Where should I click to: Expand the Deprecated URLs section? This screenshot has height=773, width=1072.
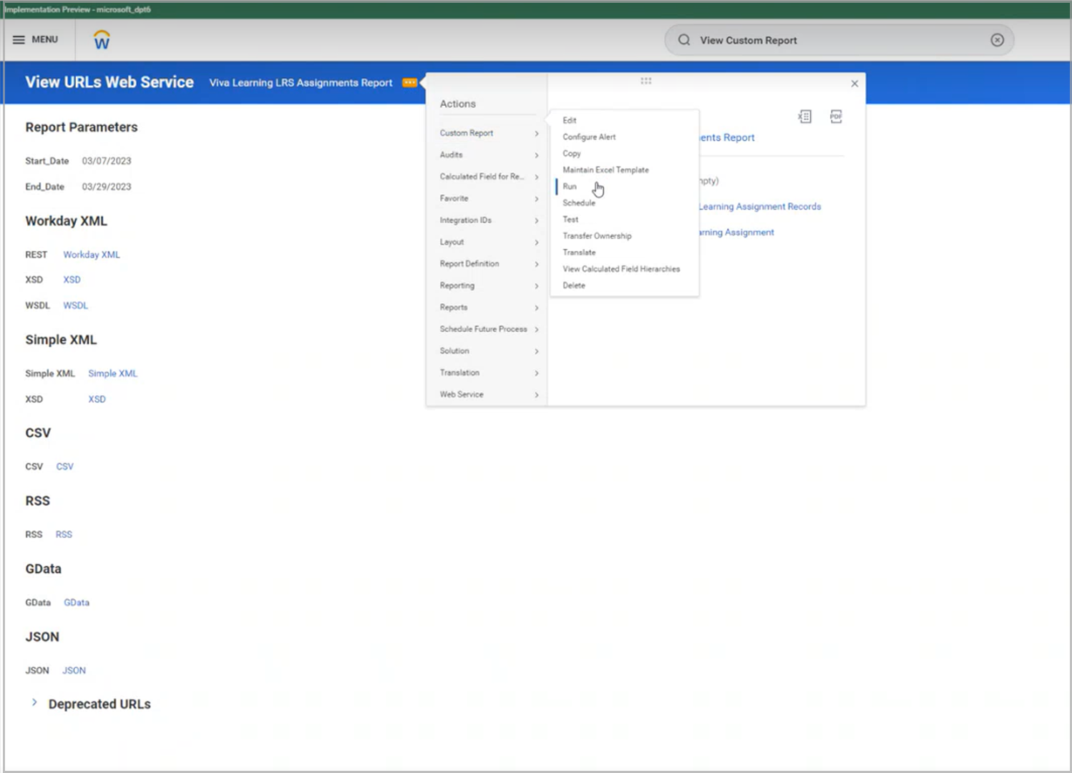(34, 704)
